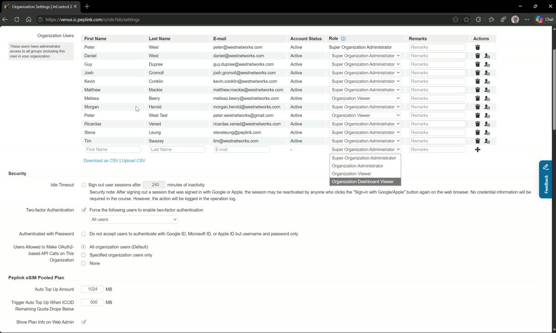Select All organization users (Default) radio
The height and width of the screenshot is (333, 556).
click(84, 247)
